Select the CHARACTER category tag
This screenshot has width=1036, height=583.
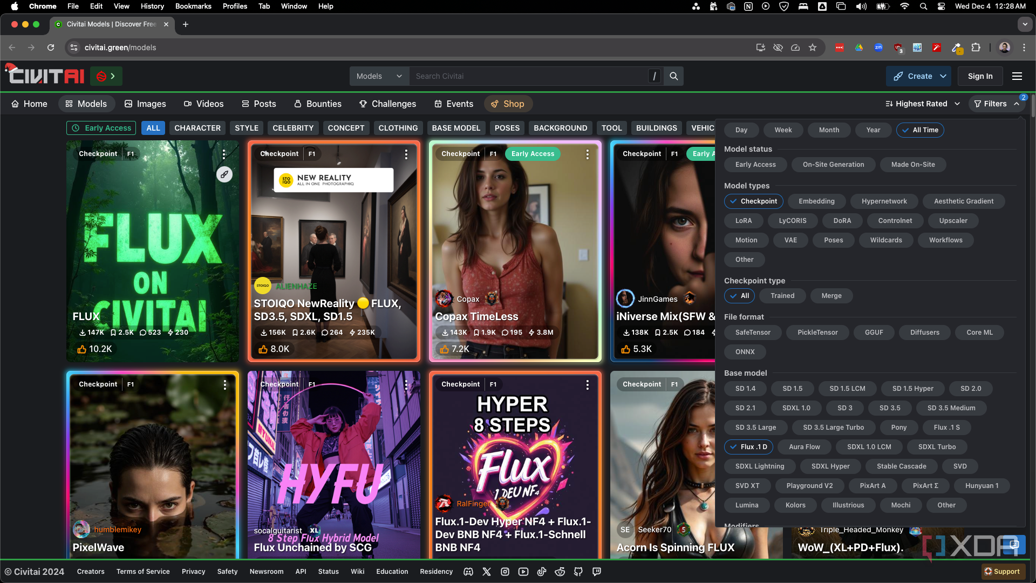tap(197, 128)
